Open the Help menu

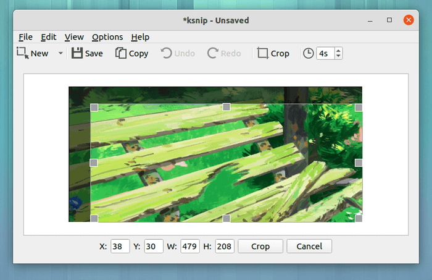pyautogui.click(x=140, y=37)
